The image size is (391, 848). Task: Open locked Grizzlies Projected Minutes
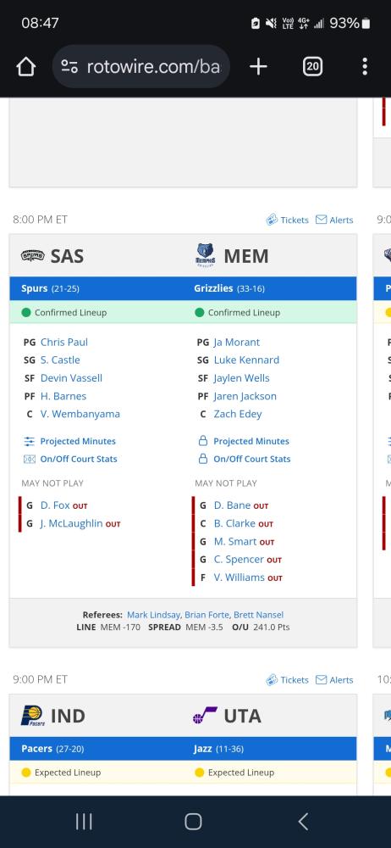coord(244,441)
